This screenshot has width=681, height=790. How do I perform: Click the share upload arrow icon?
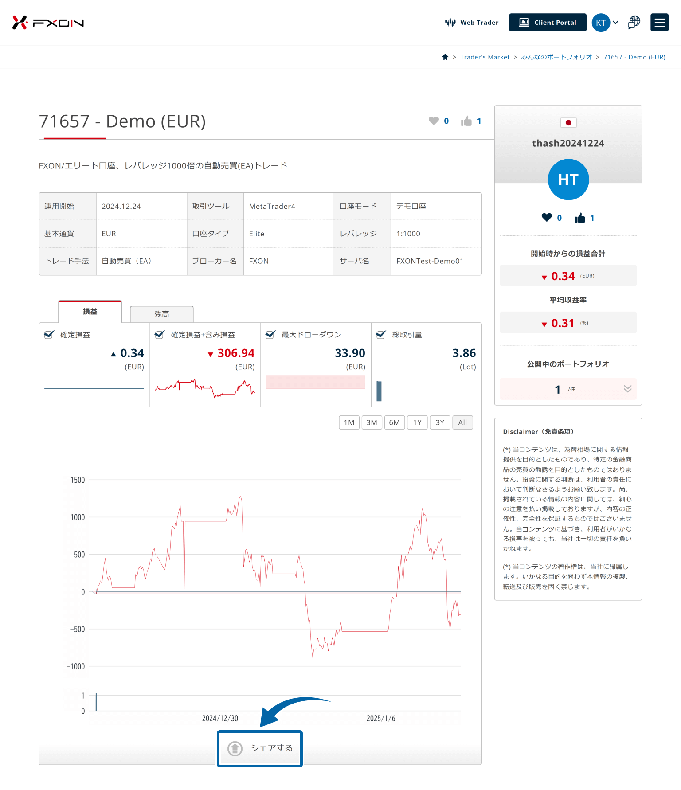point(235,748)
